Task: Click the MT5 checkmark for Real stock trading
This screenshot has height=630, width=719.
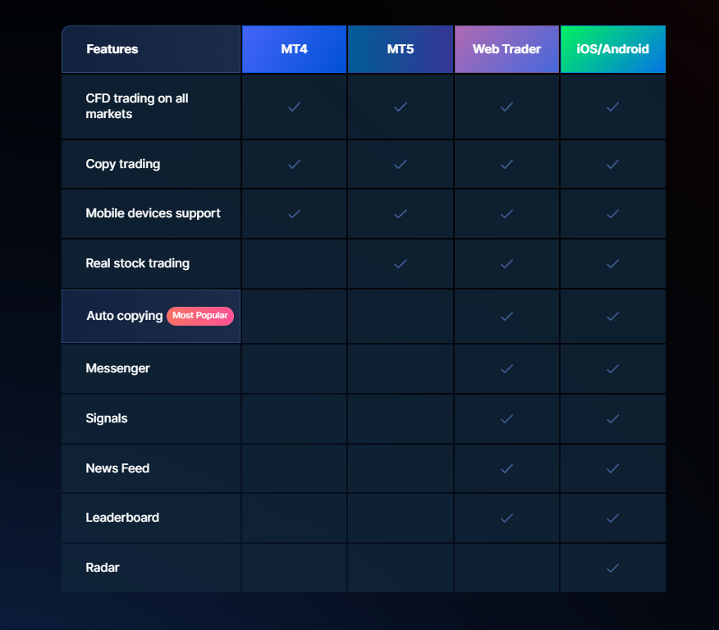Action: [401, 263]
